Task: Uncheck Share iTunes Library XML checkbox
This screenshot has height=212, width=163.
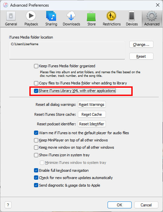Action: pos(36,91)
